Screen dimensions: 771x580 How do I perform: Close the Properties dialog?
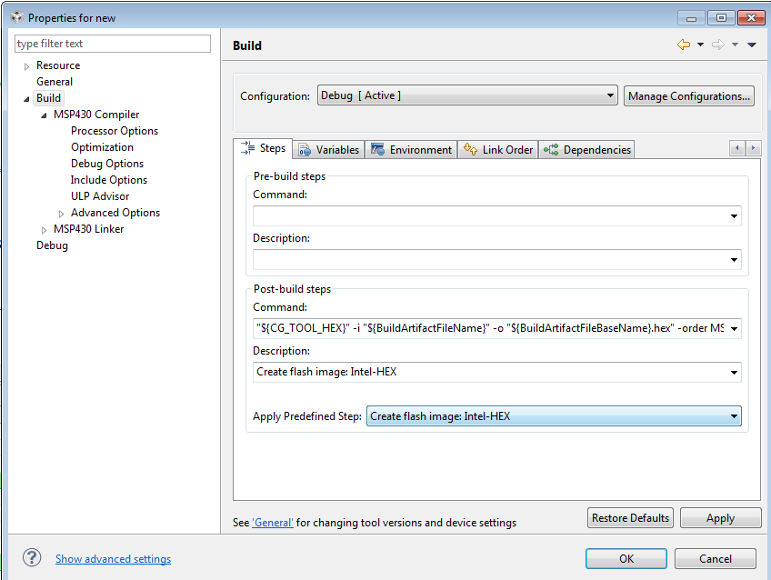point(751,18)
